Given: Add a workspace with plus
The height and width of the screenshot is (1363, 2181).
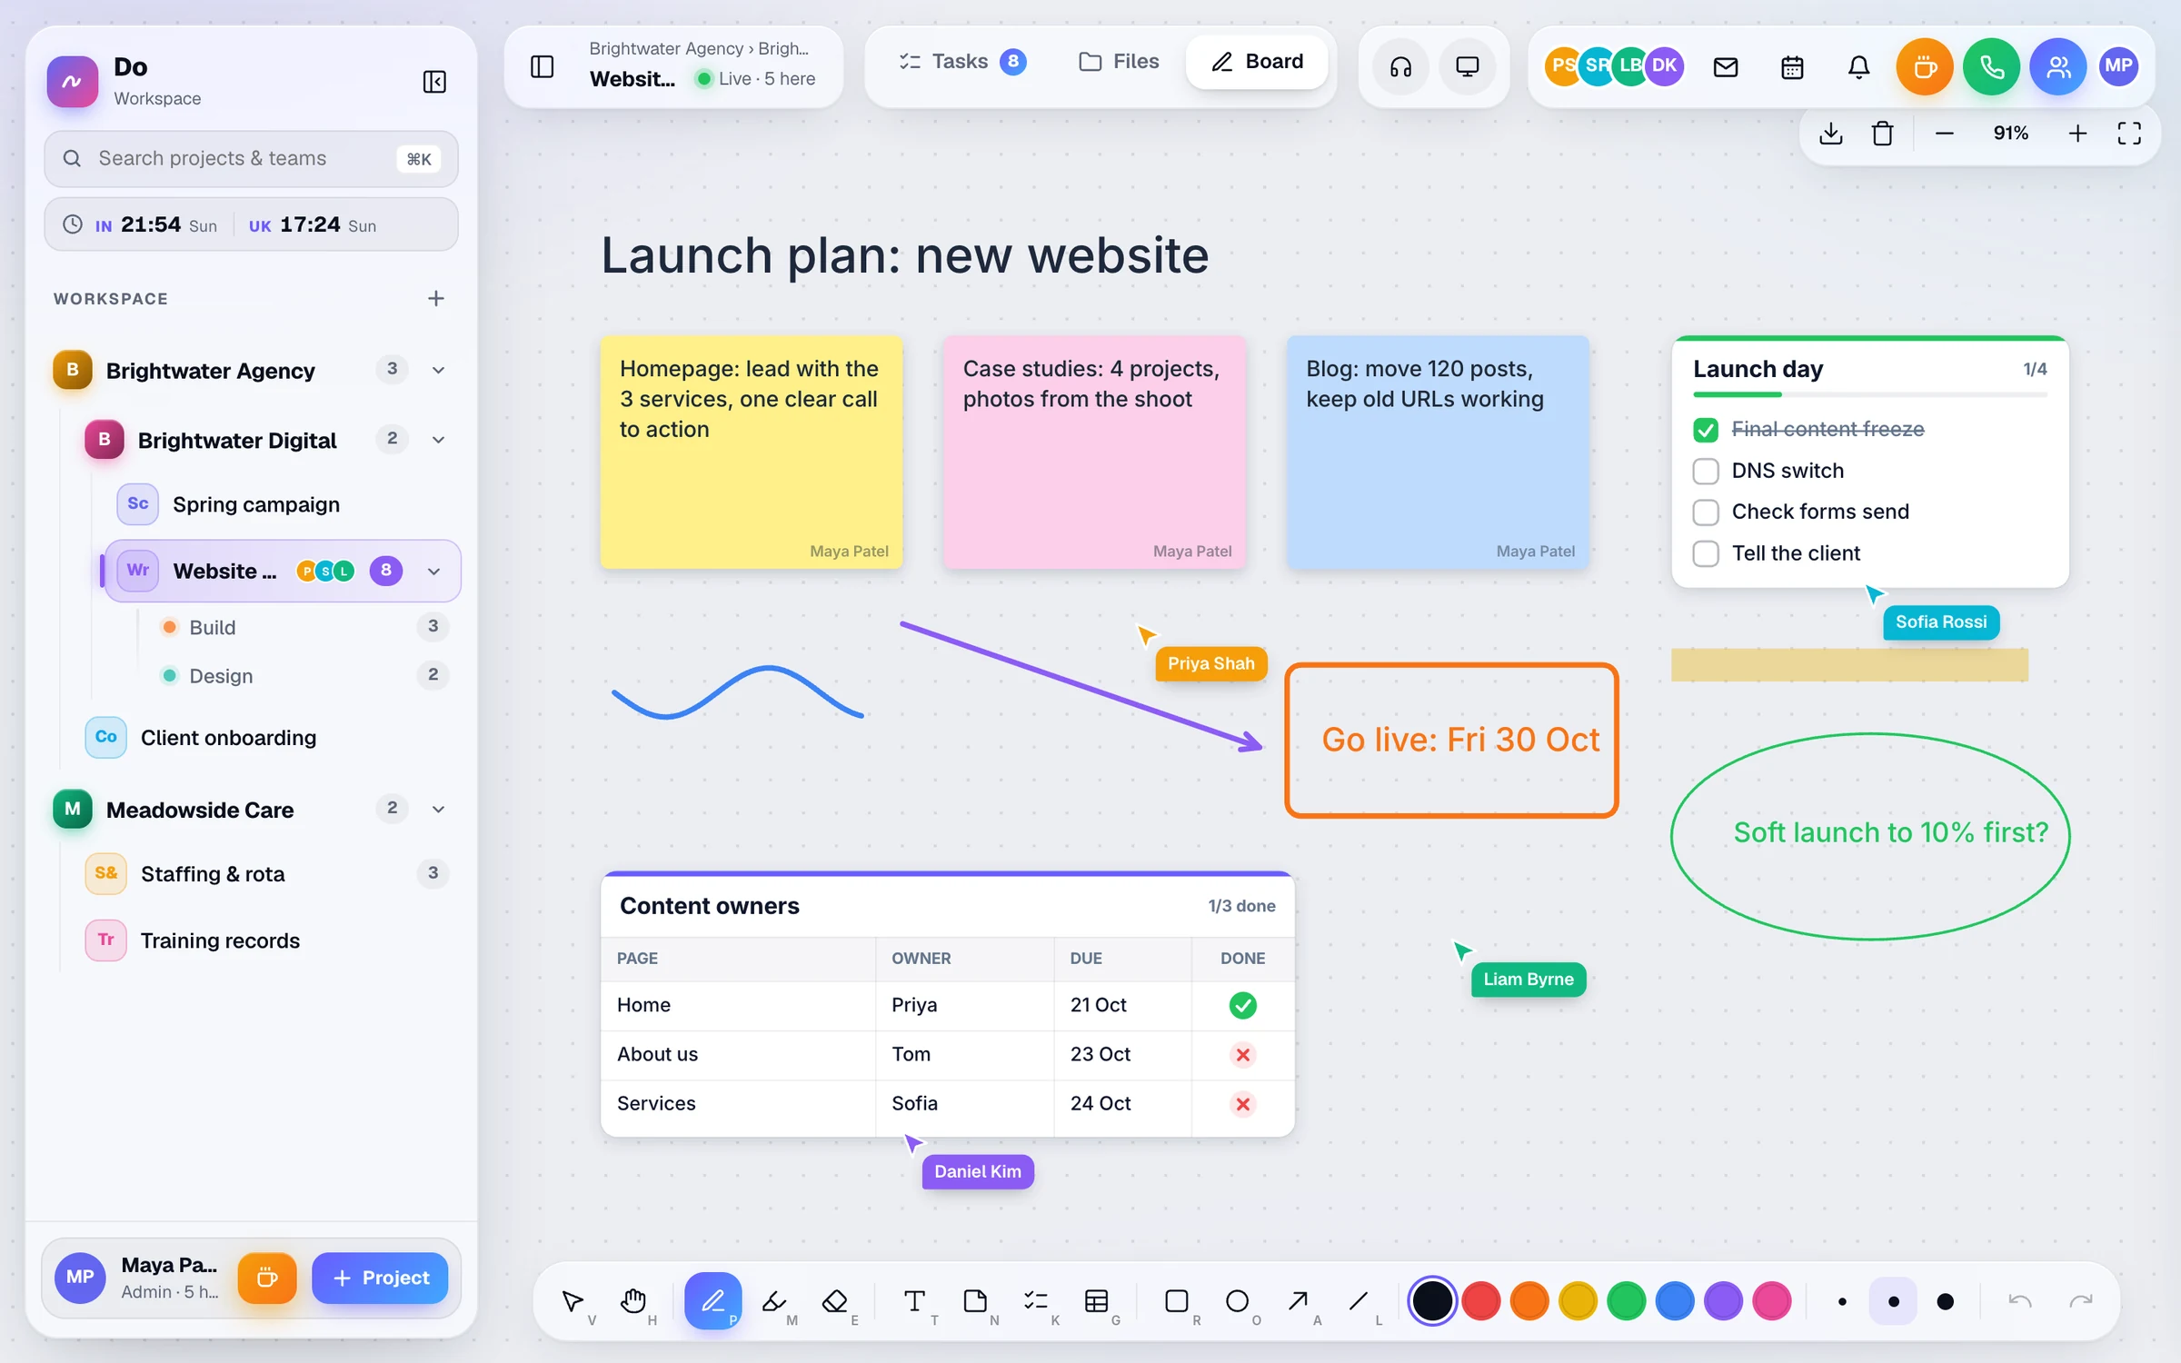Looking at the screenshot, I should pos(436,298).
